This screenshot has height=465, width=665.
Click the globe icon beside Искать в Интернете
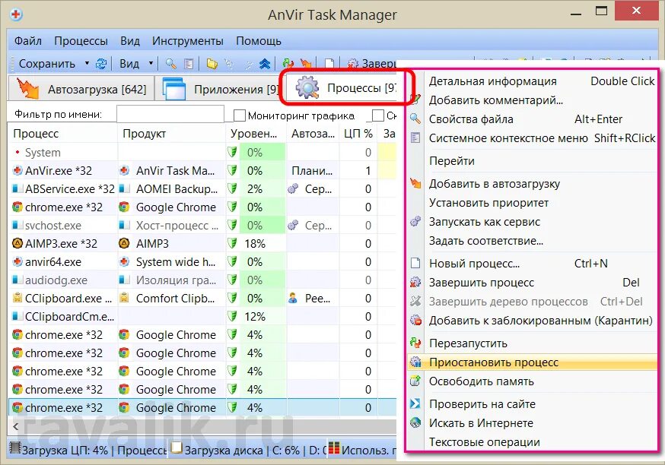pyautogui.click(x=415, y=422)
